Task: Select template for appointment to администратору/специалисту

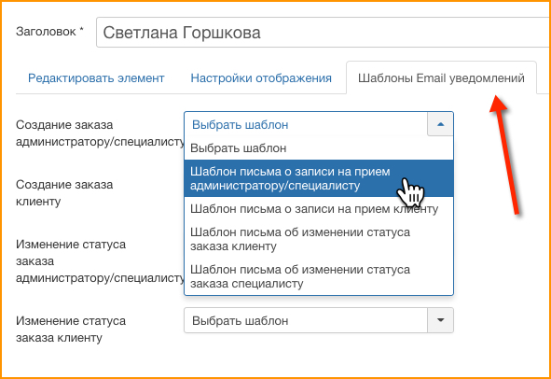Action: click(319, 178)
